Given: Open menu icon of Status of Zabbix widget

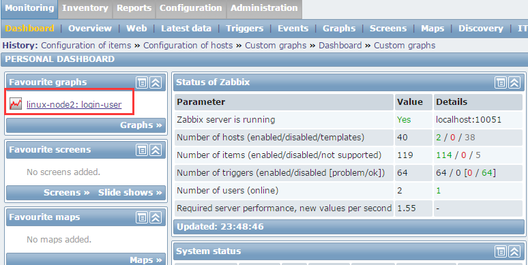Looking at the screenshot, I should pyautogui.click(x=501, y=82).
